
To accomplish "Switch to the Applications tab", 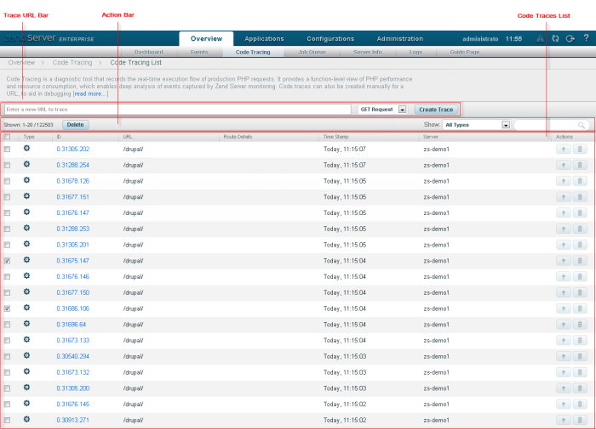I will coord(264,38).
